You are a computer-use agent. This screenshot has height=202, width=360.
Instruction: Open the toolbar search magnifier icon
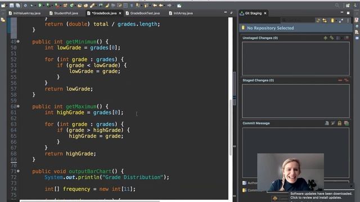click(337, 6)
